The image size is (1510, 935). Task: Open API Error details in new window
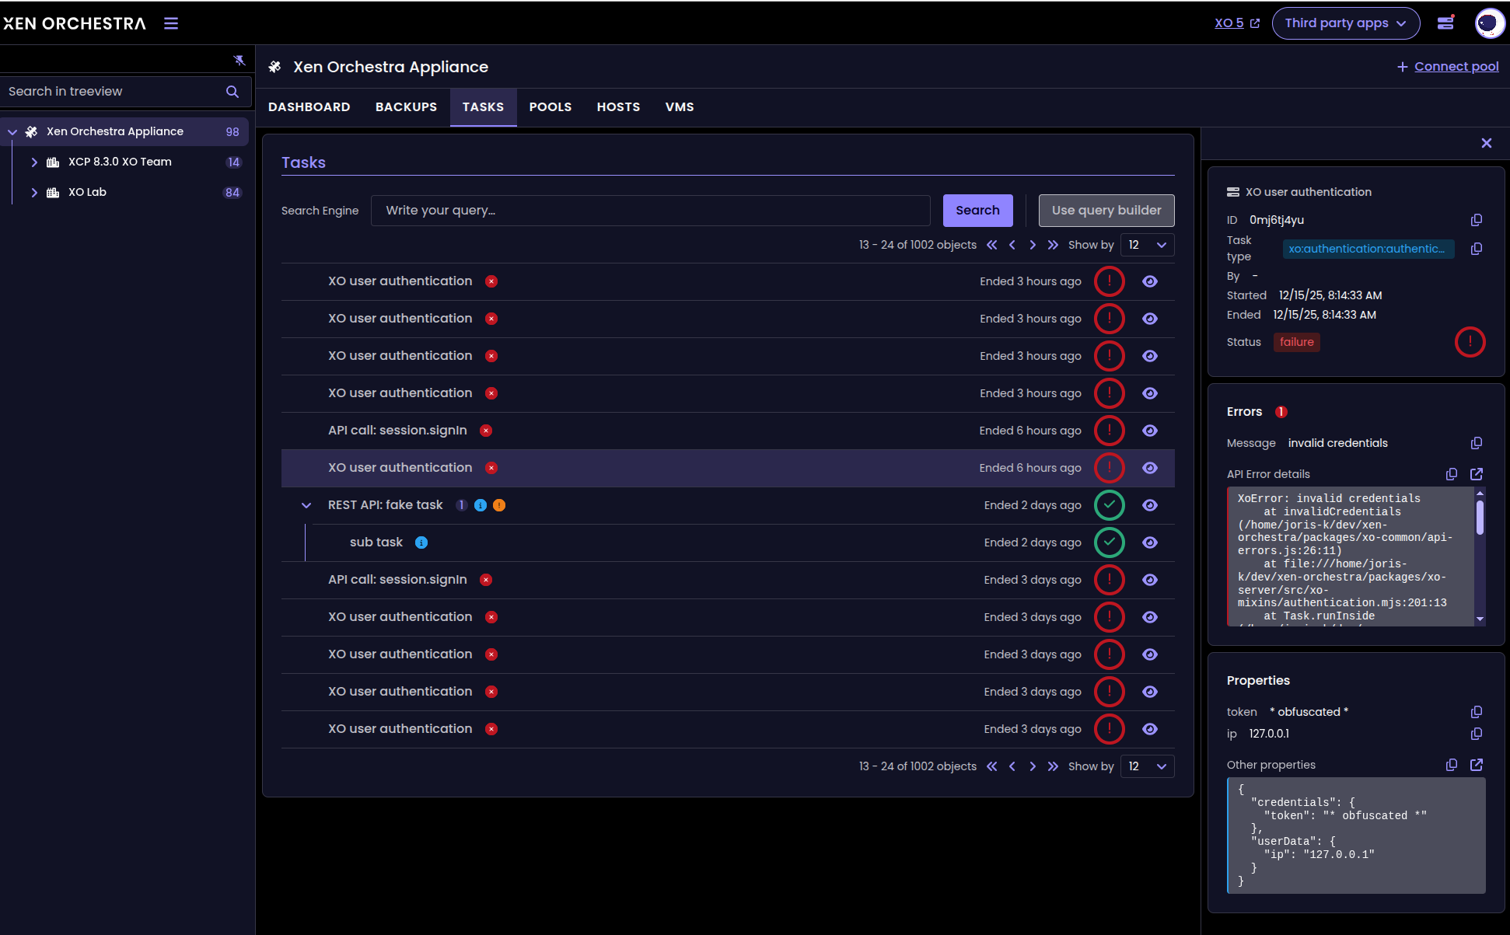pyautogui.click(x=1476, y=474)
